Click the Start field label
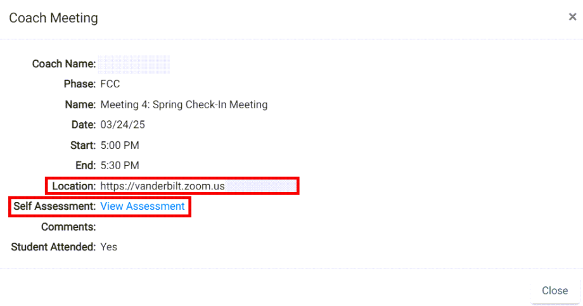The height and width of the screenshot is (306, 583). 83,145
